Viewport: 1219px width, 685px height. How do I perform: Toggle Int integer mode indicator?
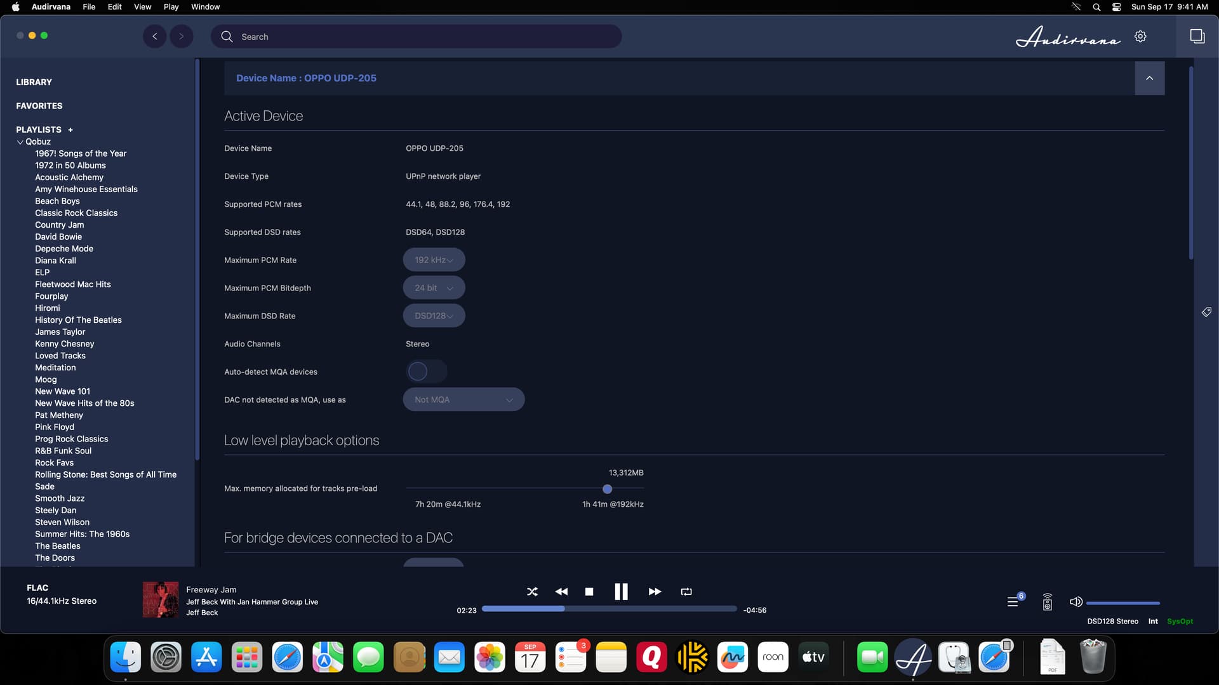point(1153,622)
